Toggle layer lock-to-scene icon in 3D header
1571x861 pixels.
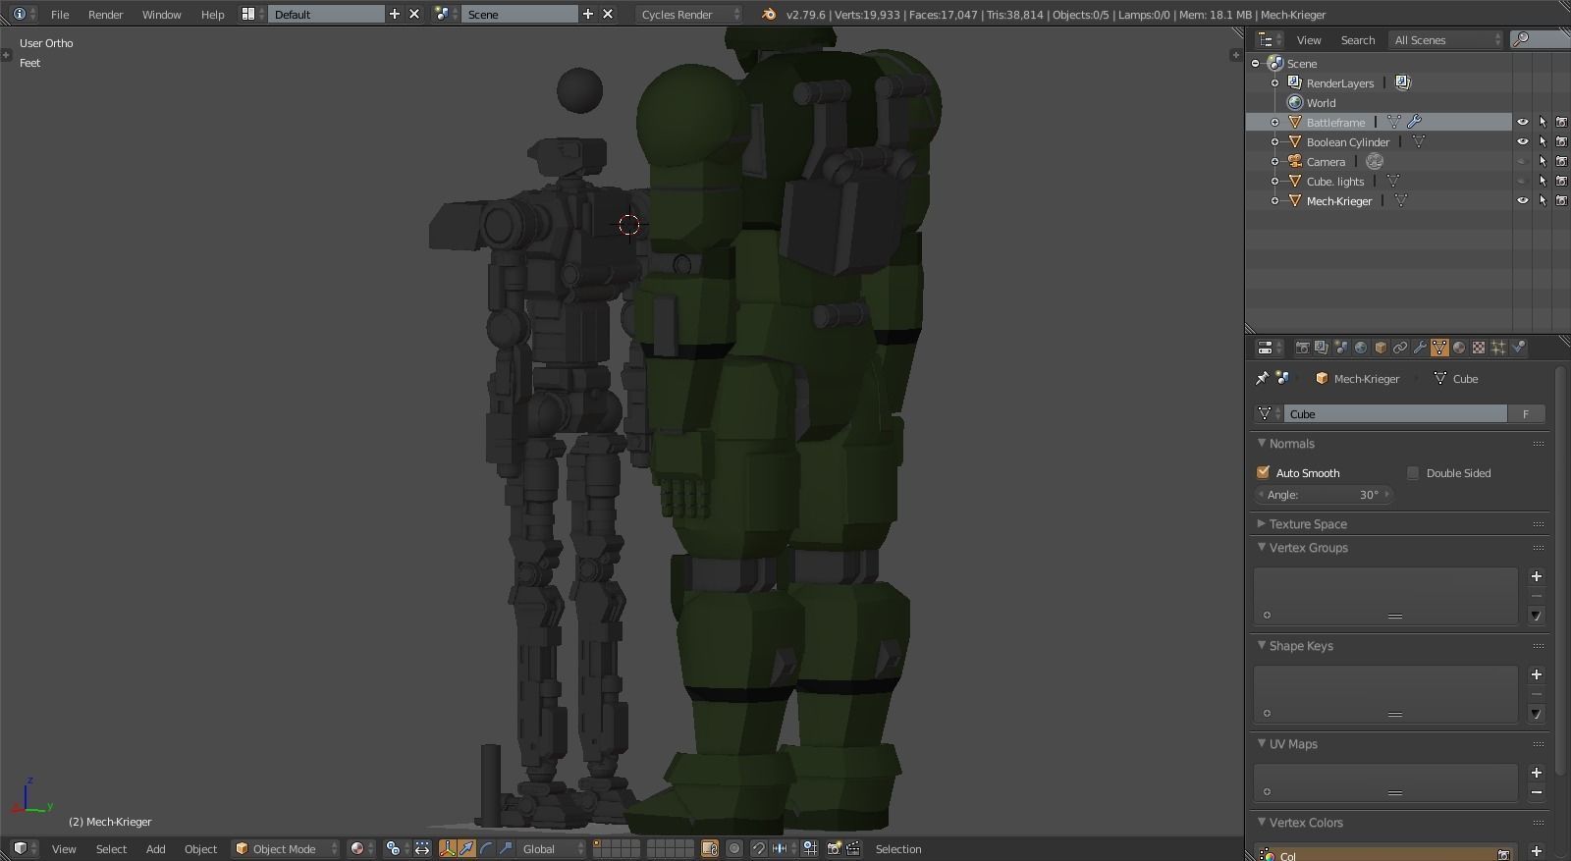point(710,849)
